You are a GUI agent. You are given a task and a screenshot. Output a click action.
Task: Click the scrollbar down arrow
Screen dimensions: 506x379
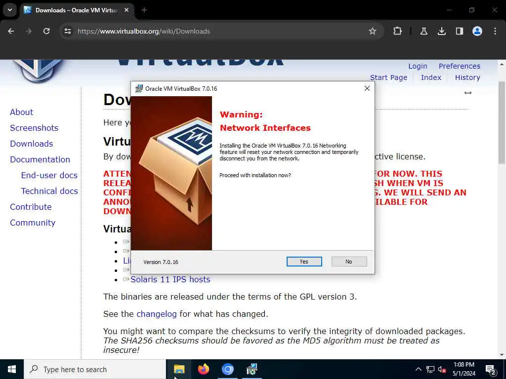click(502, 354)
